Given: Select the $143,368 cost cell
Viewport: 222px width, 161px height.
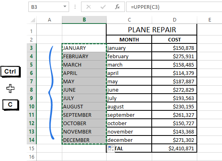Looking at the screenshot, I should (x=174, y=132).
